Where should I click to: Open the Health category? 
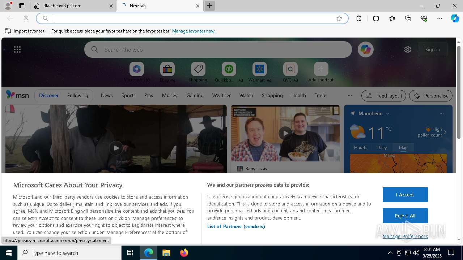click(x=298, y=95)
